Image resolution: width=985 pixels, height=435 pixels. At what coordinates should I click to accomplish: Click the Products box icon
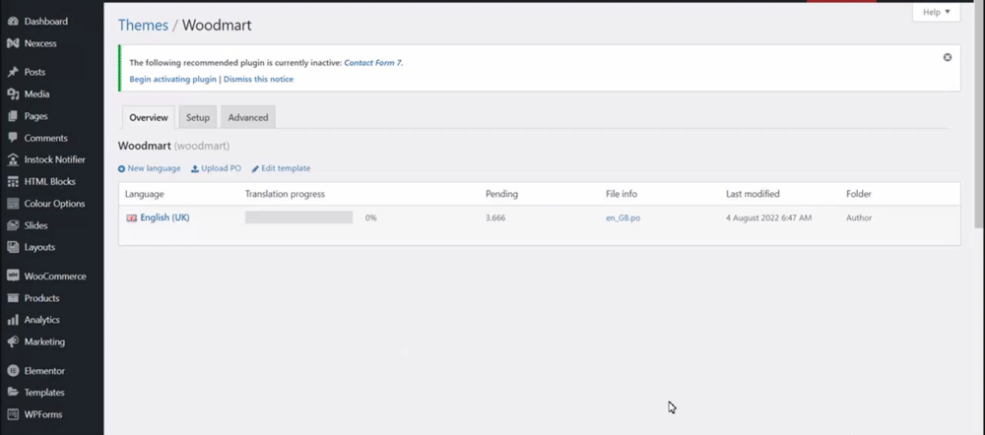tap(13, 298)
